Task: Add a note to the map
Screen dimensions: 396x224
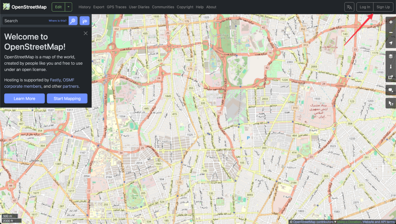Action: pos(391,90)
